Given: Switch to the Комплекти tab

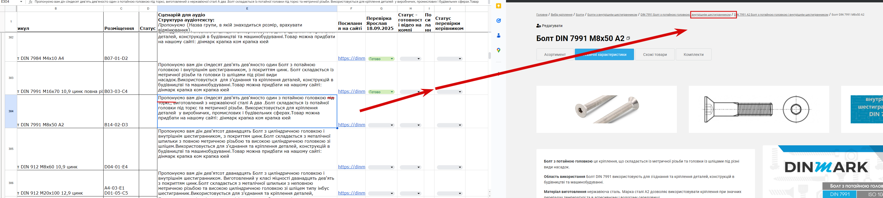Looking at the screenshot, I should tap(693, 55).
